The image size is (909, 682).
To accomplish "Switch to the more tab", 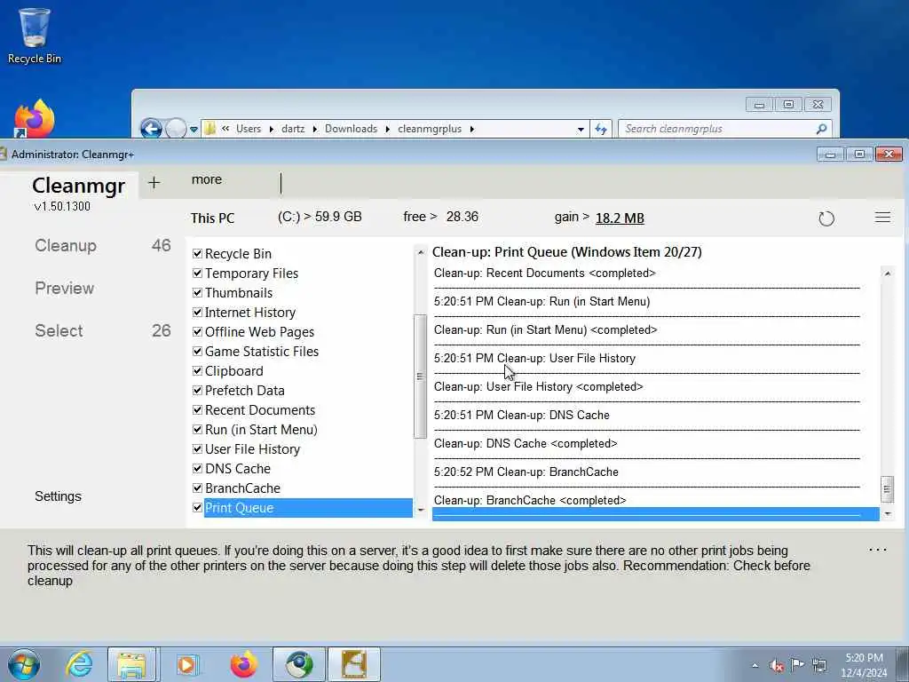I will pos(206,179).
